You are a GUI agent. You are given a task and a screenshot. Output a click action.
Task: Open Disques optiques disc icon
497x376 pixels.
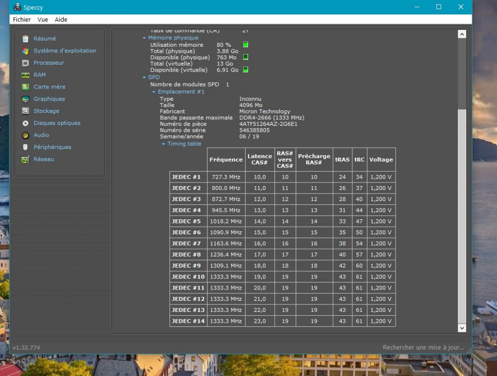pos(25,123)
